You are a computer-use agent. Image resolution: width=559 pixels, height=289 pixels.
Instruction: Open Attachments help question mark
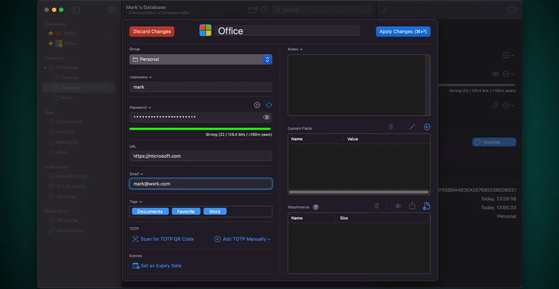(x=315, y=207)
